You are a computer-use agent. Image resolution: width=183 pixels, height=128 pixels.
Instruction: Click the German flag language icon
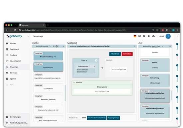coord(135,36)
